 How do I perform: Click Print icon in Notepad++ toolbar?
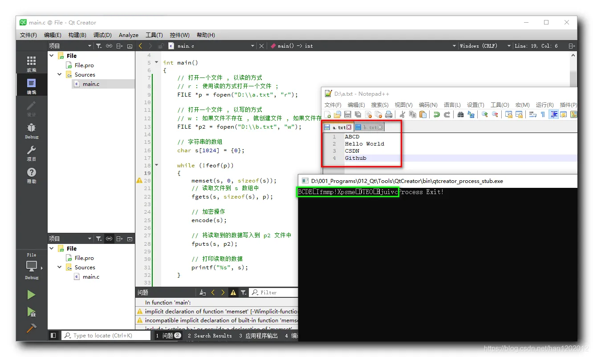tap(389, 114)
